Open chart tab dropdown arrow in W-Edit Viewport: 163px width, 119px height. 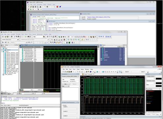[93, 74]
